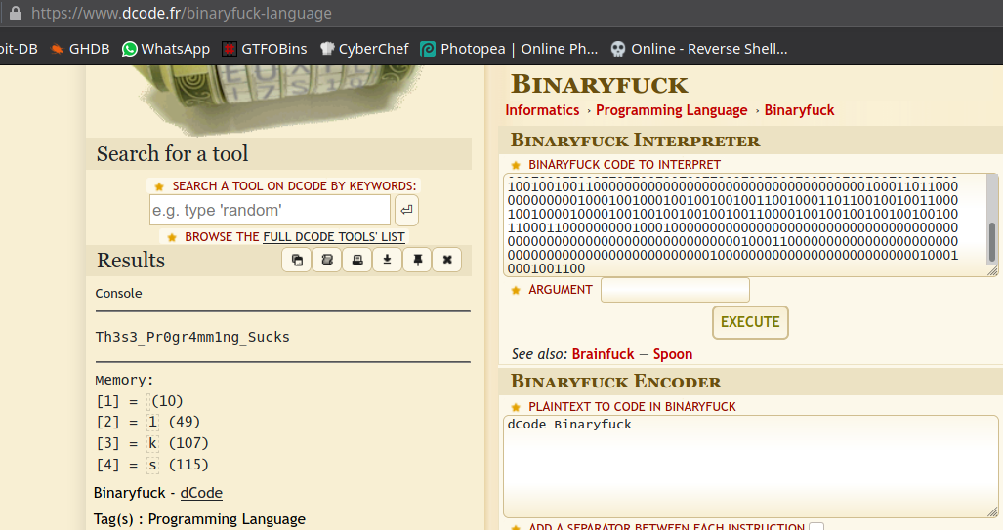Open the full dCode tools' list link
The image size is (1003, 530).
pyautogui.click(x=333, y=236)
